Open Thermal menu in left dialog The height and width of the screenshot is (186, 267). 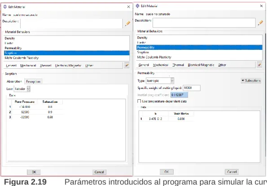click(46, 66)
